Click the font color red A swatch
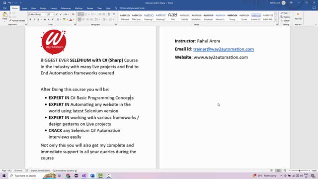 pyautogui.click(x=71, y=19)
